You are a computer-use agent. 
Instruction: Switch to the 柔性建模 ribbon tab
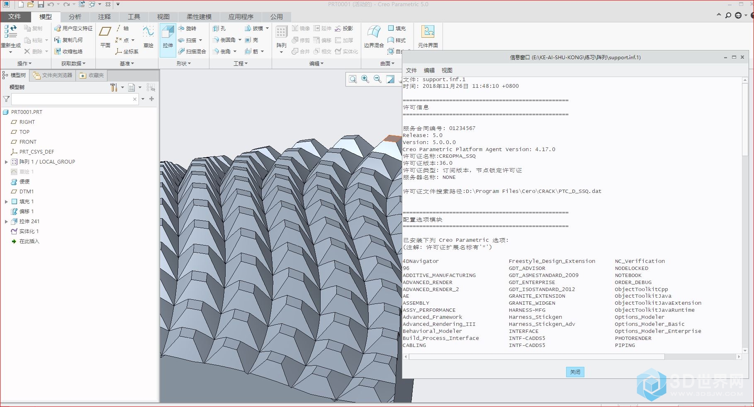coord(199,17)
